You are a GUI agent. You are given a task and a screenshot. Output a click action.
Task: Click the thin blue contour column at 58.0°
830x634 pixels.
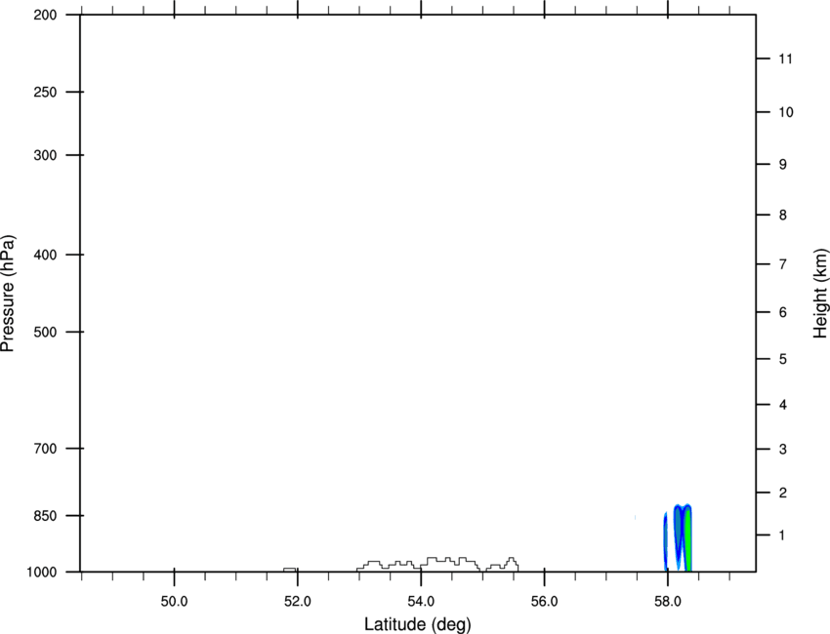[x=665, y=542]
